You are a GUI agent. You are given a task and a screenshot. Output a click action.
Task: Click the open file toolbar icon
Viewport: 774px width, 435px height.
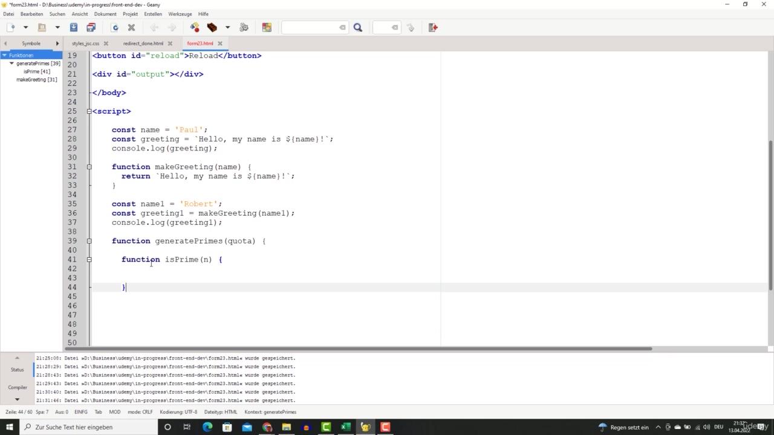click(x=42, y=27)
